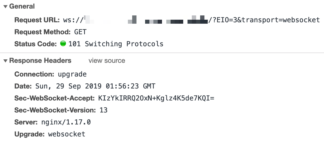The height and width of the screenshot is (141, 324).
Task: Click the Sec-WebSocket-Accept hash value
Action: pyautogui.click(x=156, y=98)
